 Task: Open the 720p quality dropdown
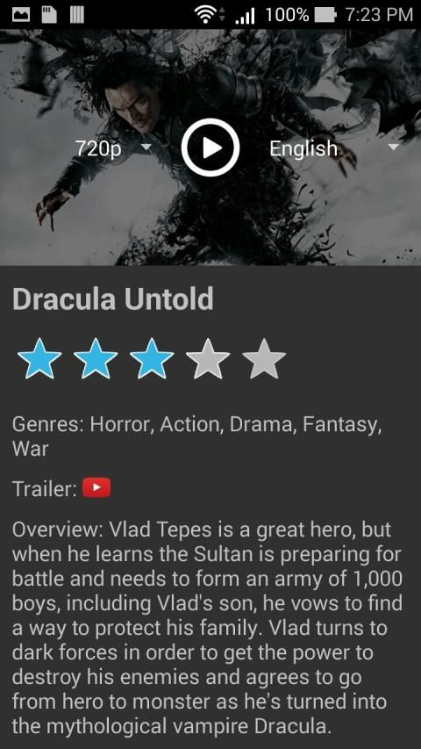[113, 148]
